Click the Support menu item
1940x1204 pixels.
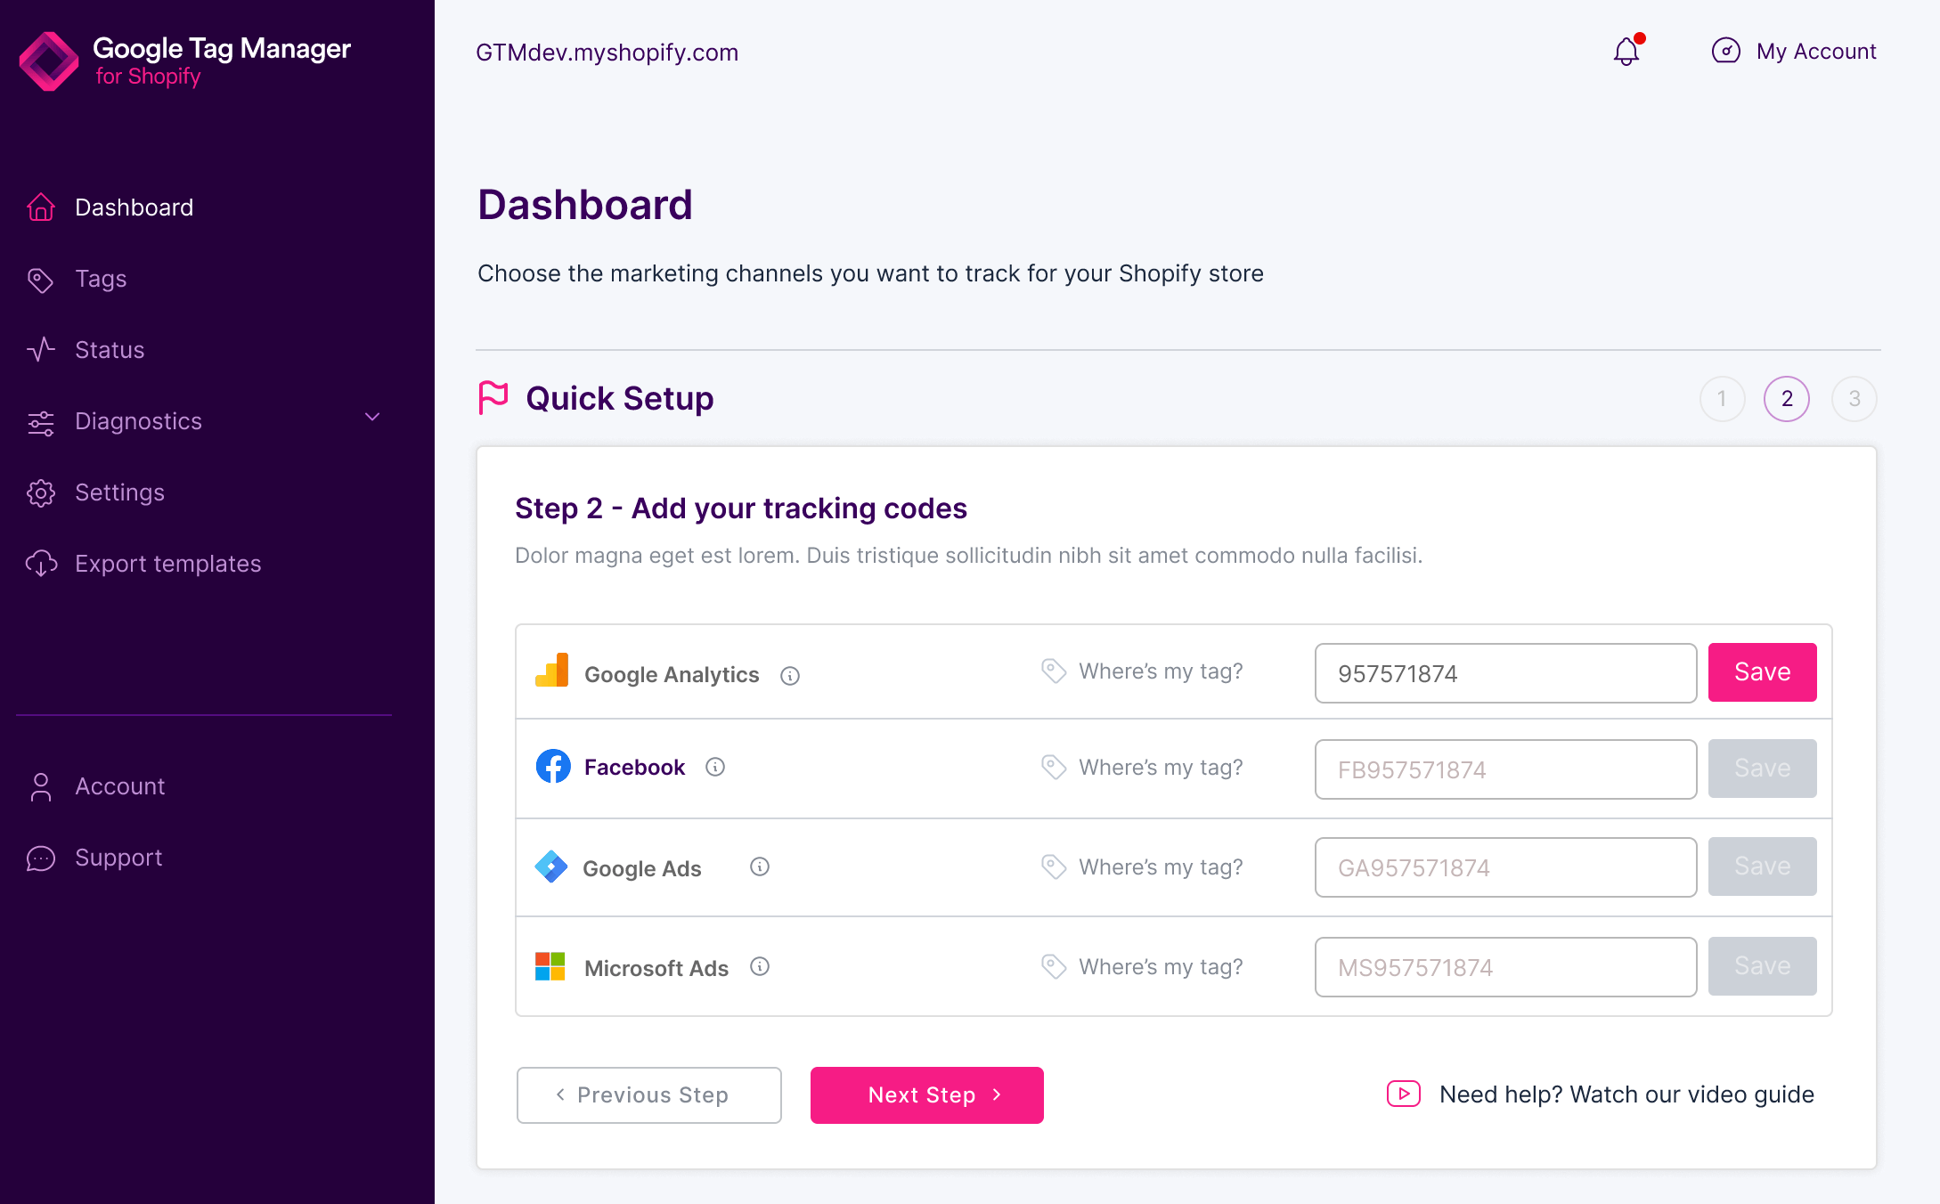118,858
